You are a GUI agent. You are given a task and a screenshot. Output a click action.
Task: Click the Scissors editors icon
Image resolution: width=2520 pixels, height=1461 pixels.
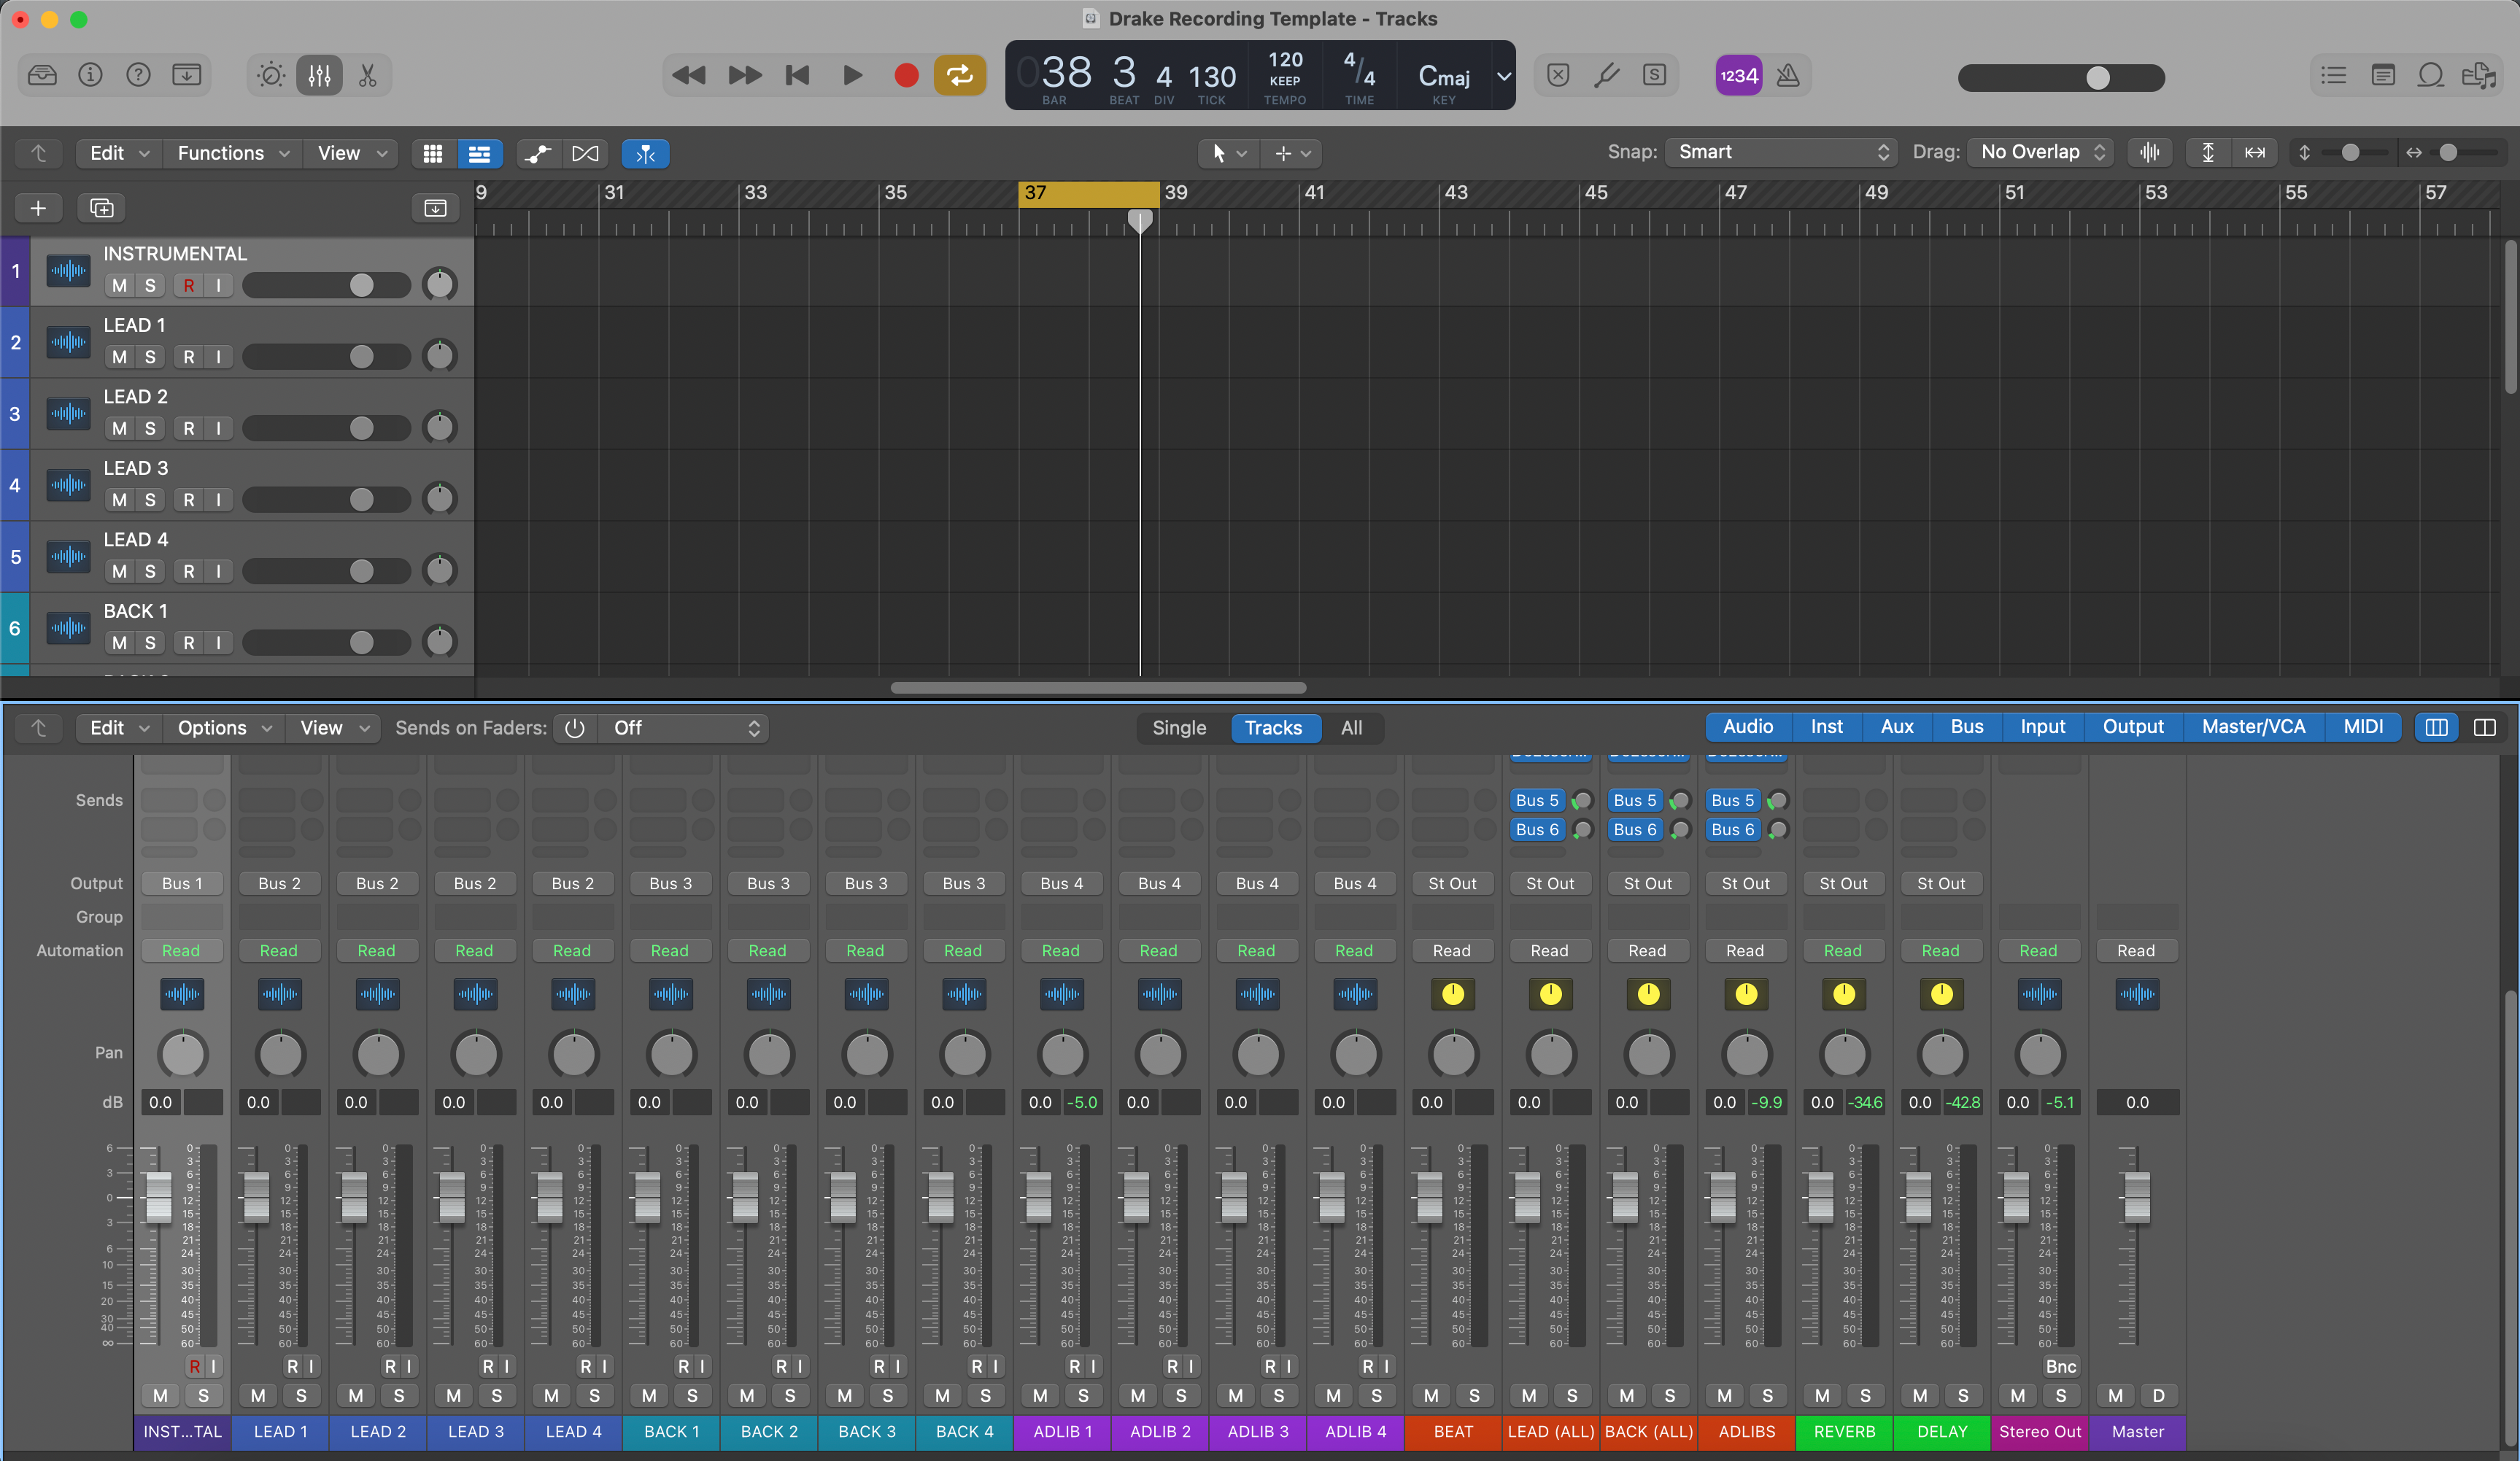(x=367, y=76)
